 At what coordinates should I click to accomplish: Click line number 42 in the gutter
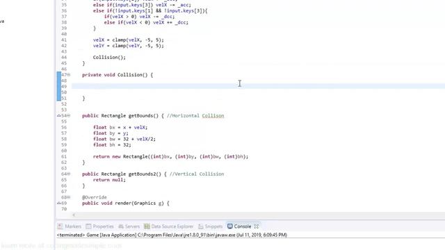click(x=64, y=46)
